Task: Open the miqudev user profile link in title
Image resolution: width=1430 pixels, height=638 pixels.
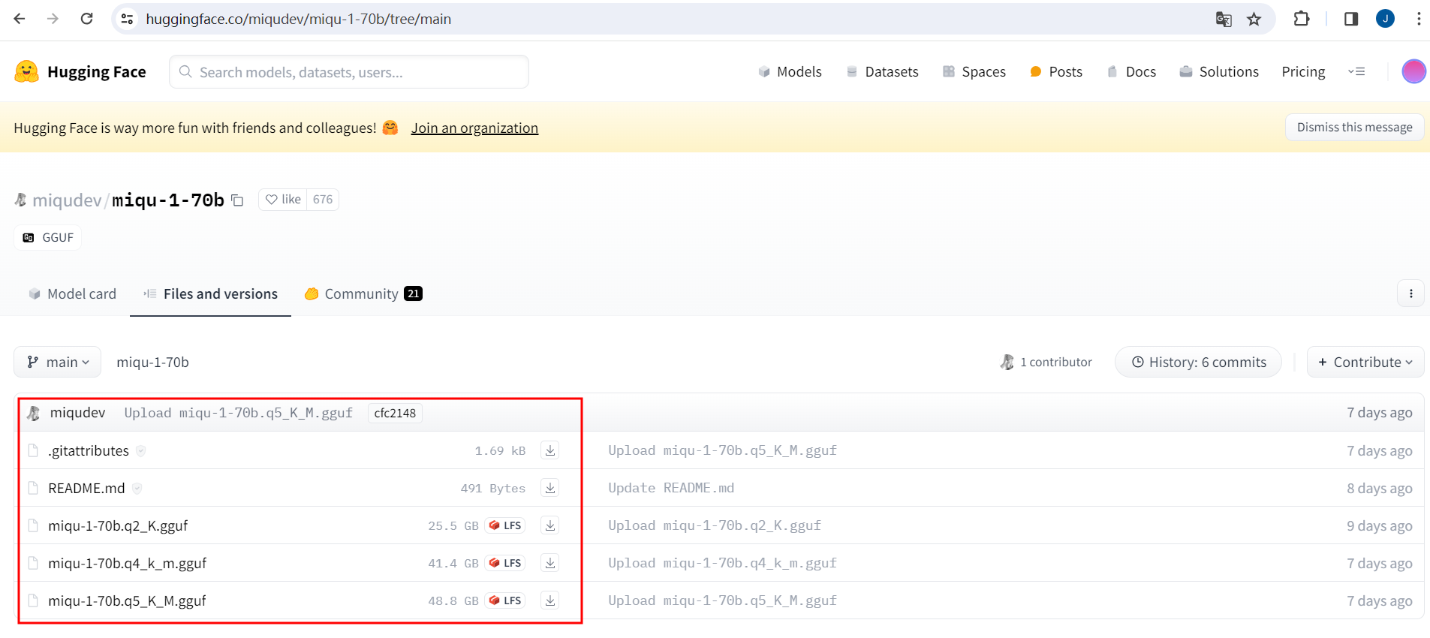Action: point(67,200)
